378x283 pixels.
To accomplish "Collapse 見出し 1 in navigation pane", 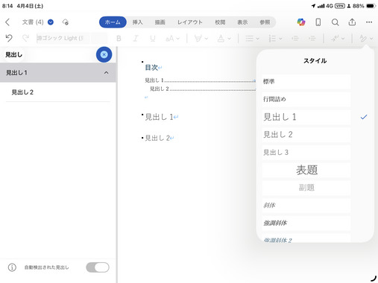I will [106, 72].
